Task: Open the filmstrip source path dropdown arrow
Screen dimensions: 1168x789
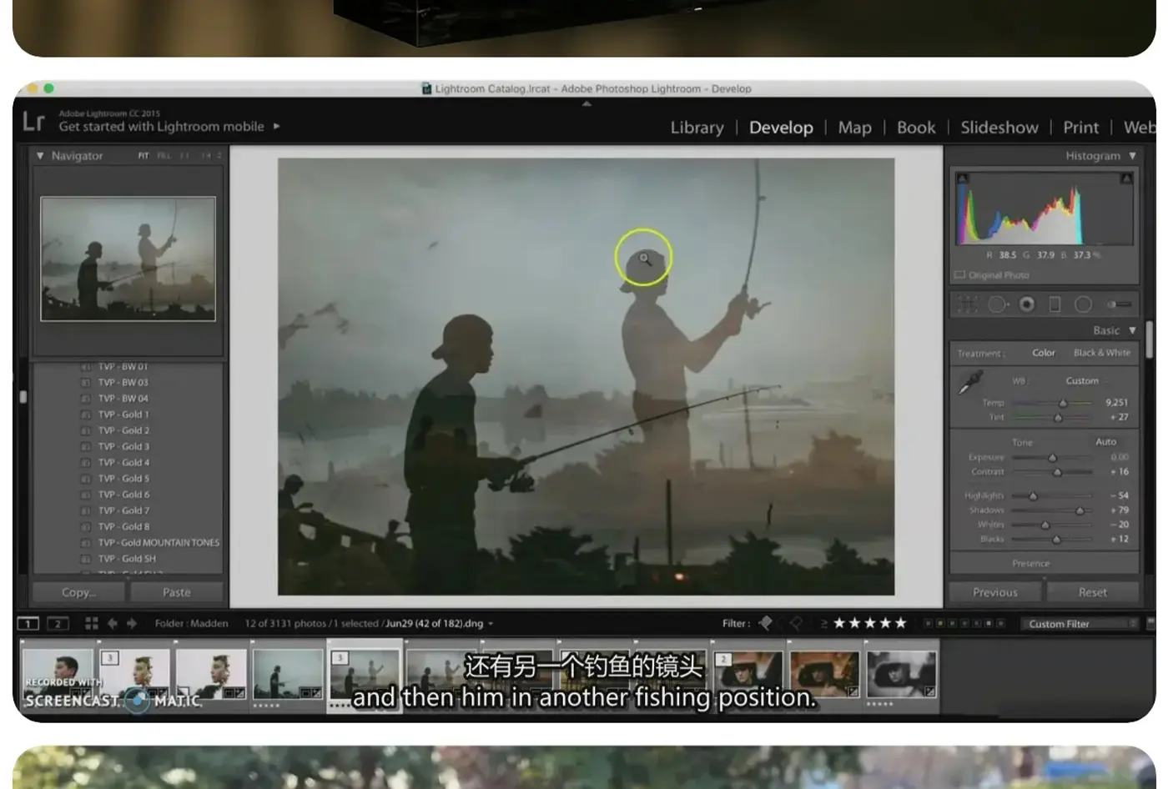Action: coord(491,624)
